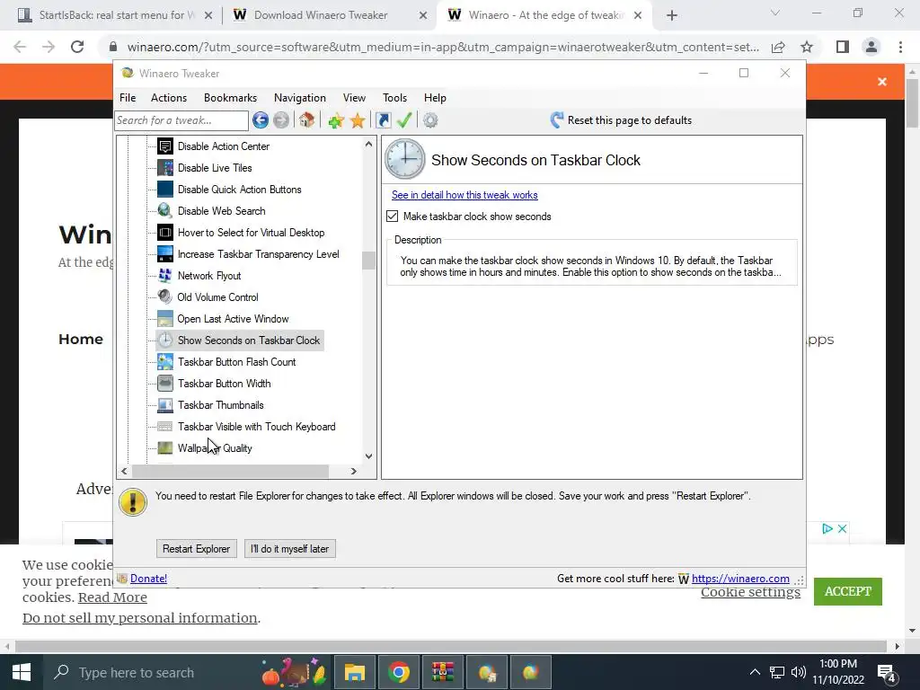
Task: Click the I'll do it myself later button
Action: point(289,549)
